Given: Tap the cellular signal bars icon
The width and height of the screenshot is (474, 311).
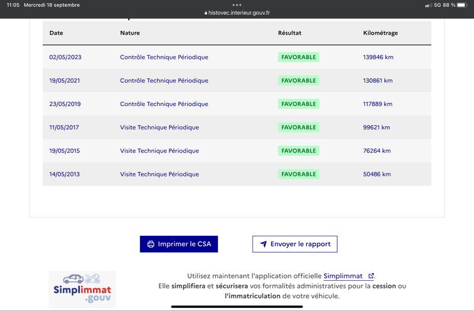Looking at the screenshot, I should 428,5.
